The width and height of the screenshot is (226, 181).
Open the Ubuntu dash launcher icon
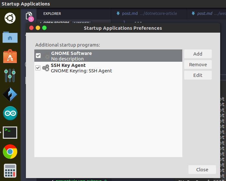pos(10,18)
